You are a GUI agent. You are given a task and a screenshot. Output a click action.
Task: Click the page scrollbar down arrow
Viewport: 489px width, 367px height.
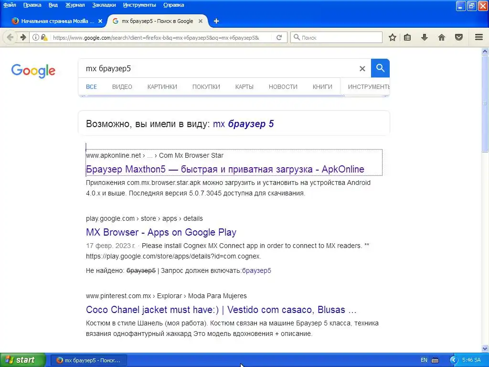[x=485, y=348]
